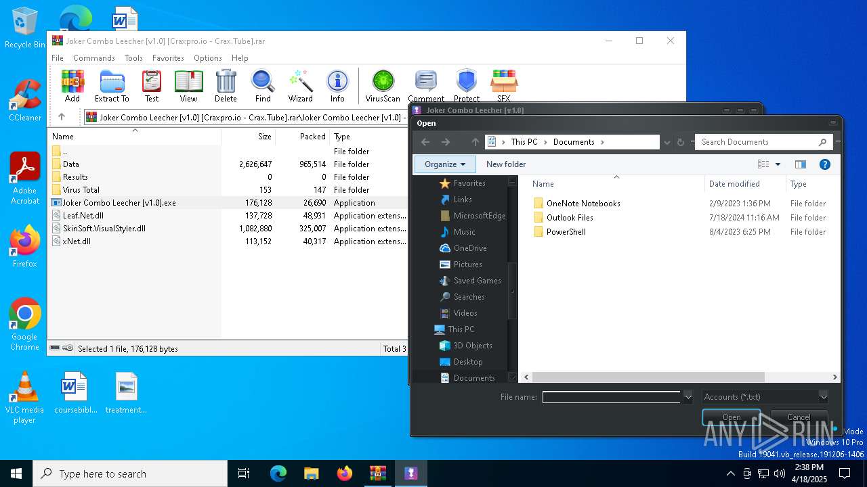Click Forward arrow in Open dialog
Image resolution: width=867 pixels, height=487 pixels.
click(x=446, y=142)
